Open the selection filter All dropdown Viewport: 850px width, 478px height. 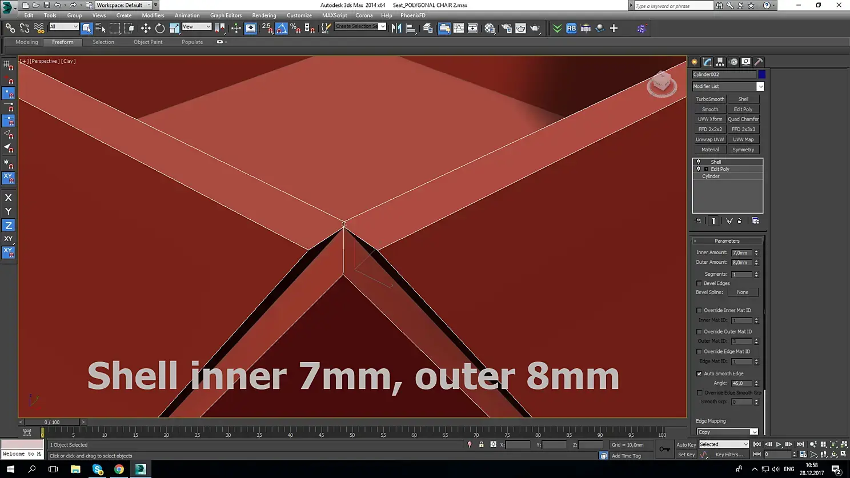pos(63,27)
